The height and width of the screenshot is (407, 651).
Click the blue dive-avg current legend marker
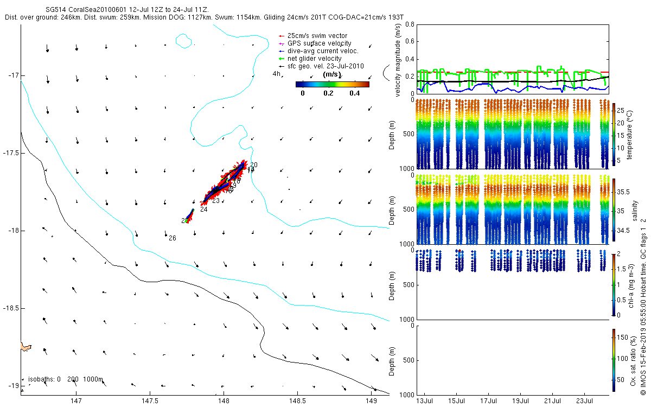pos(281,51)
